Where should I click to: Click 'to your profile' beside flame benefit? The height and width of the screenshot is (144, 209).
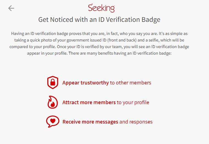tap(133, 102)
